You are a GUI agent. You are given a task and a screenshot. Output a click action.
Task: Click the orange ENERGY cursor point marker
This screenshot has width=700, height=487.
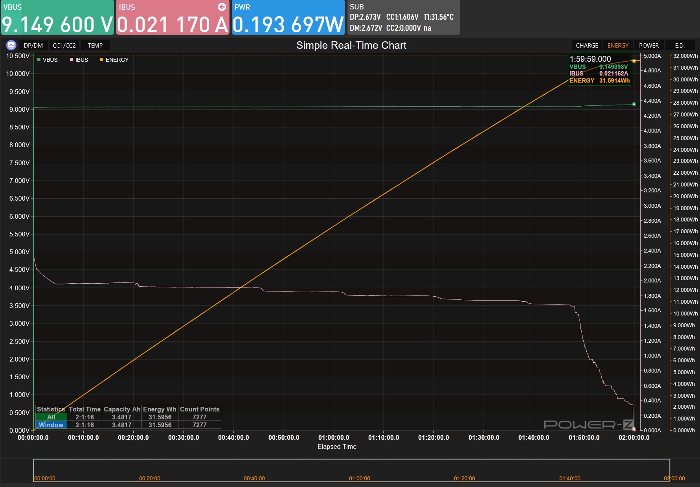coord(634,61)
